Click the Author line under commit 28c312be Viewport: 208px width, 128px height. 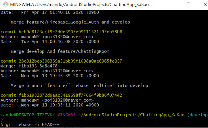tap(47, 71)
